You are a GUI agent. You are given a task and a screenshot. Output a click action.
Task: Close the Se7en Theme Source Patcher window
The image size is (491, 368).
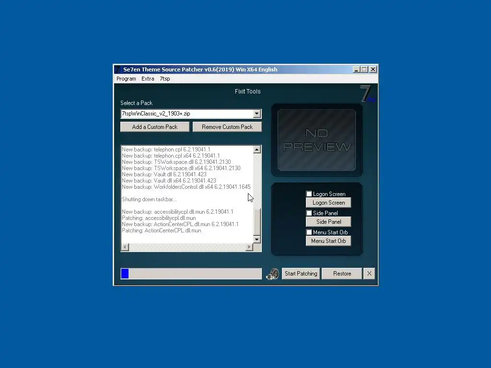pos(373,69)
